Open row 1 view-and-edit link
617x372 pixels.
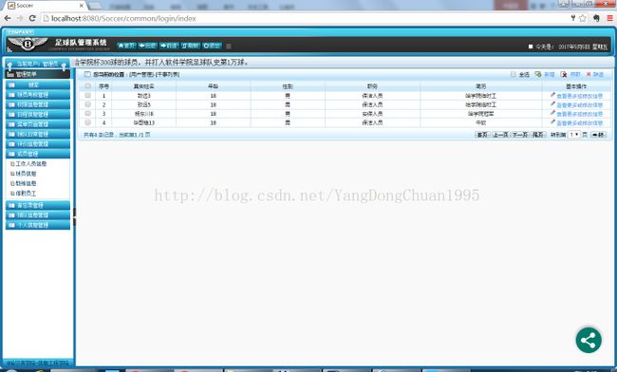click(579, 96)
